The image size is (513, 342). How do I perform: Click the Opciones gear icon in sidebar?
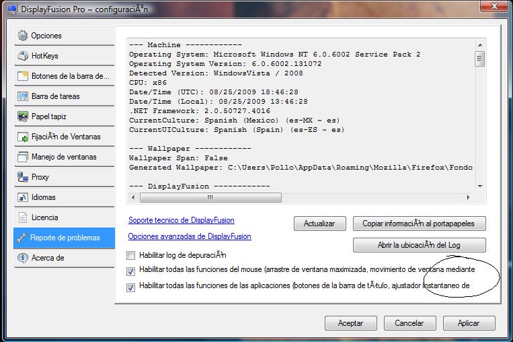pos(22,36)
